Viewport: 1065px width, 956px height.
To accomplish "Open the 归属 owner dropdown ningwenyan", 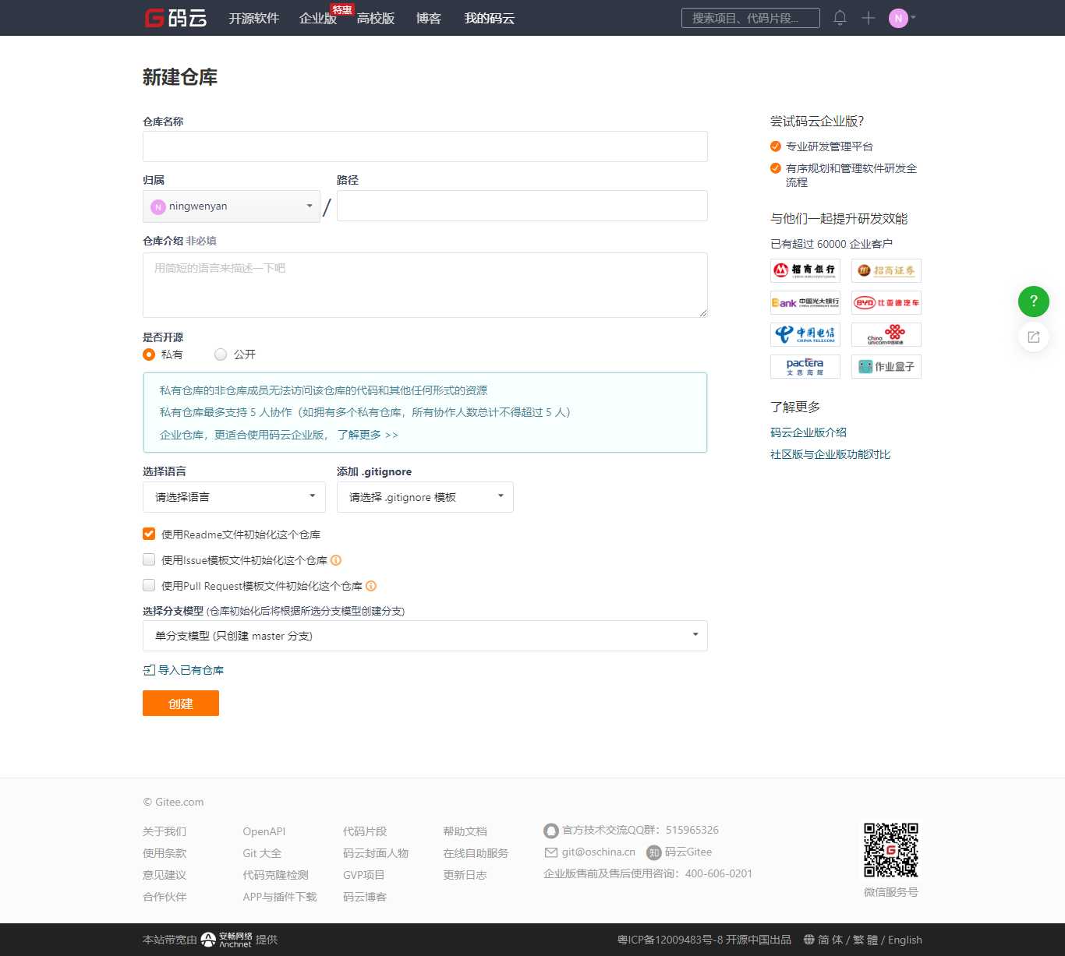I will [x=232, y=206].
